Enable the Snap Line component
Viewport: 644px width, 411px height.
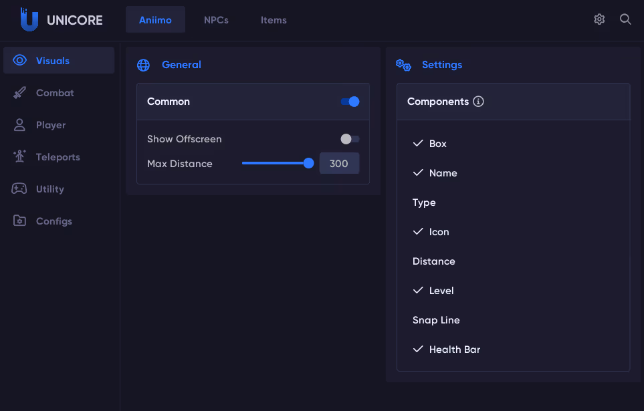pos(436,320)
